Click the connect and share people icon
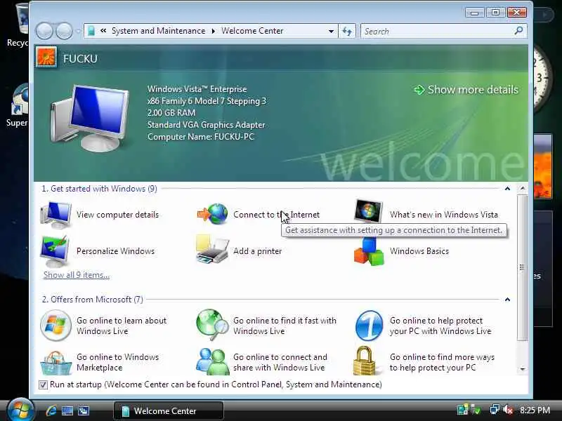This screenshot has height=421, width=562. point(213,361)
